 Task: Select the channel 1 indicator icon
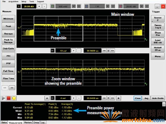(19, 6)
